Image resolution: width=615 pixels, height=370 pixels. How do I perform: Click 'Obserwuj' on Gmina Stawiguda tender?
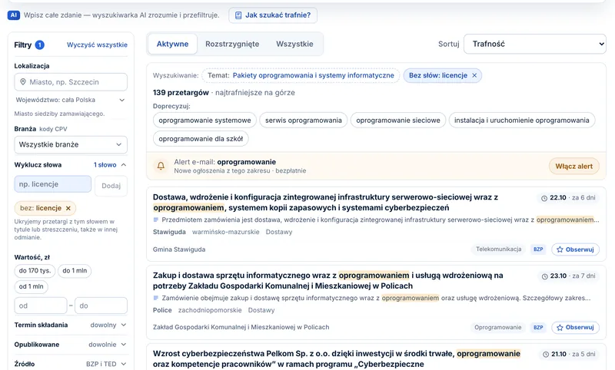point(575,249)
